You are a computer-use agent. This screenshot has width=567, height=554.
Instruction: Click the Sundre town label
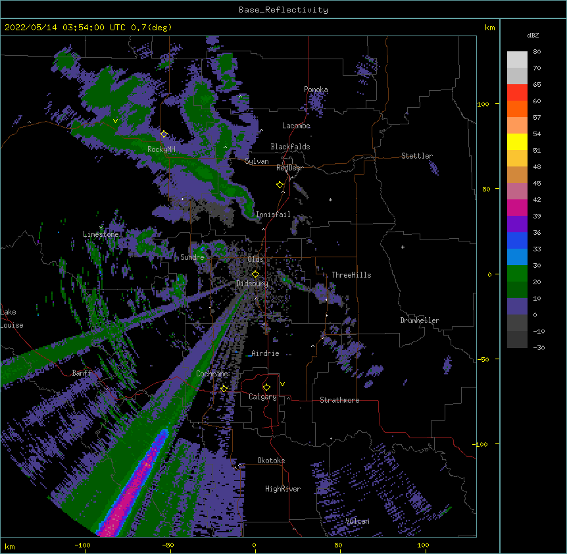click(192, 257)
